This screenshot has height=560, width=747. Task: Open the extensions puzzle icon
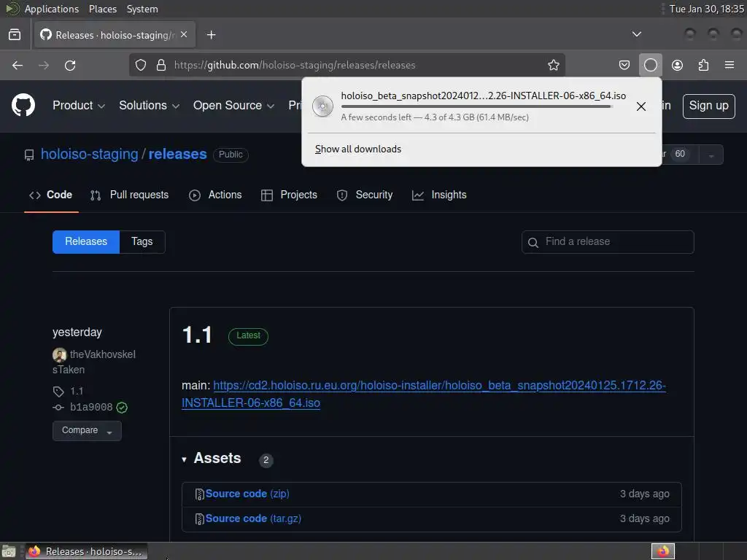tap(703, 65)
